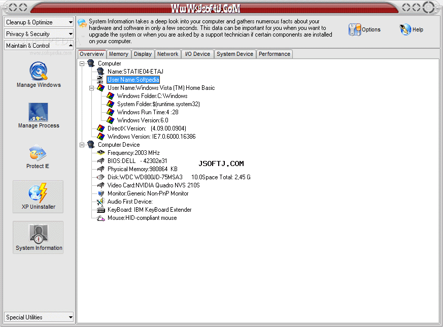Click the Video Card icon
The image size is (443, 327).
[x=100, y=185]
